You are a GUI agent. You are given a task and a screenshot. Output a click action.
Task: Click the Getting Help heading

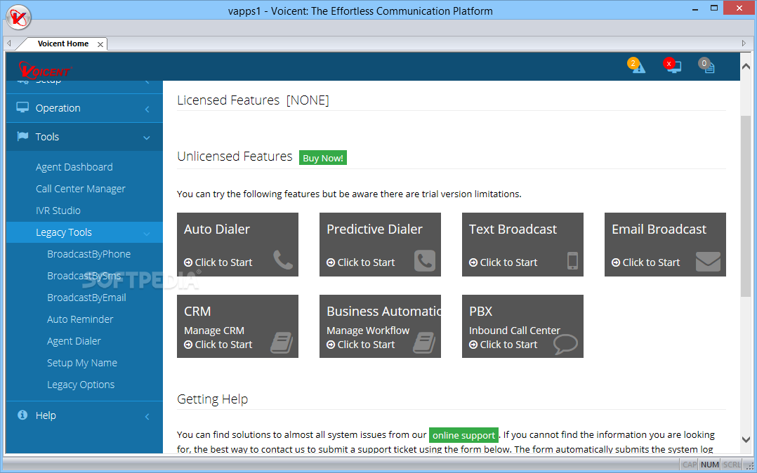point(212,399)
